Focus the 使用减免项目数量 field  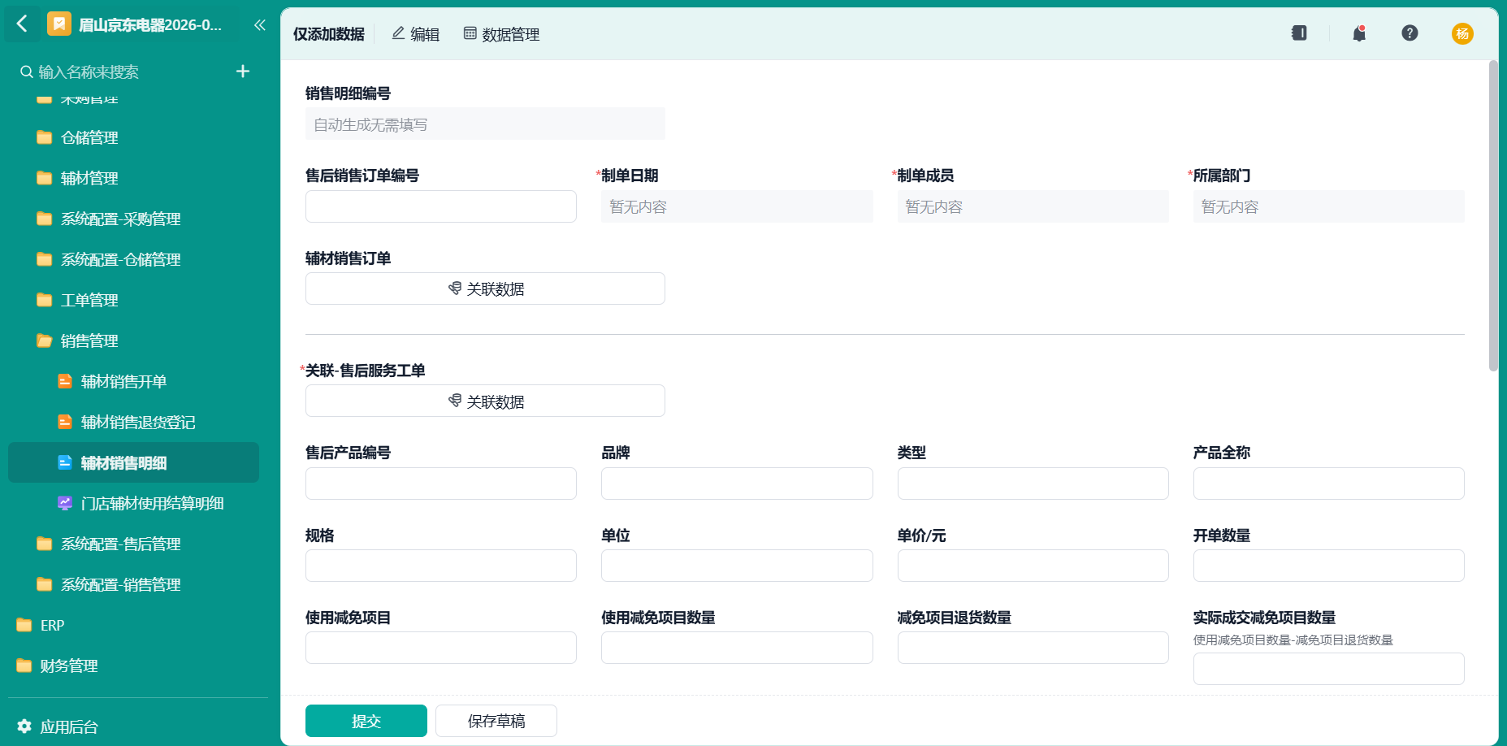click(x=737, y=648)
